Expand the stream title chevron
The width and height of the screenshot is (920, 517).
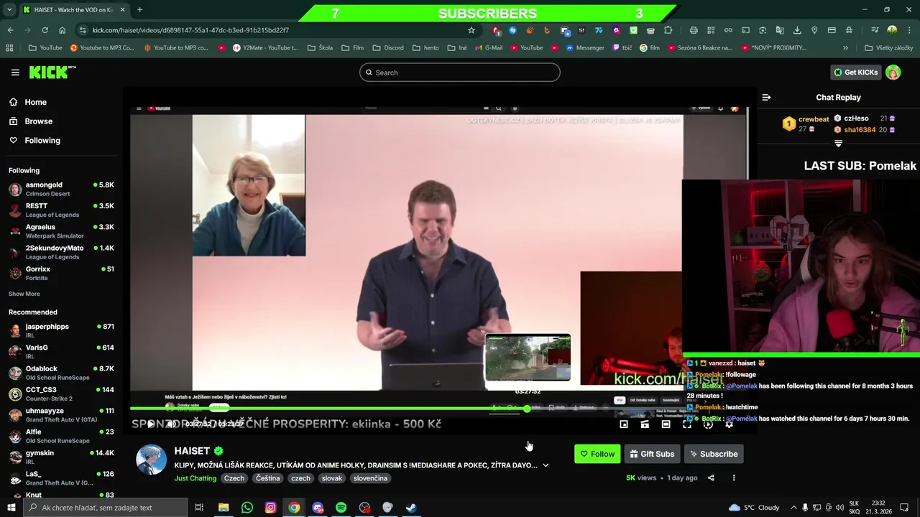(546, 465)
